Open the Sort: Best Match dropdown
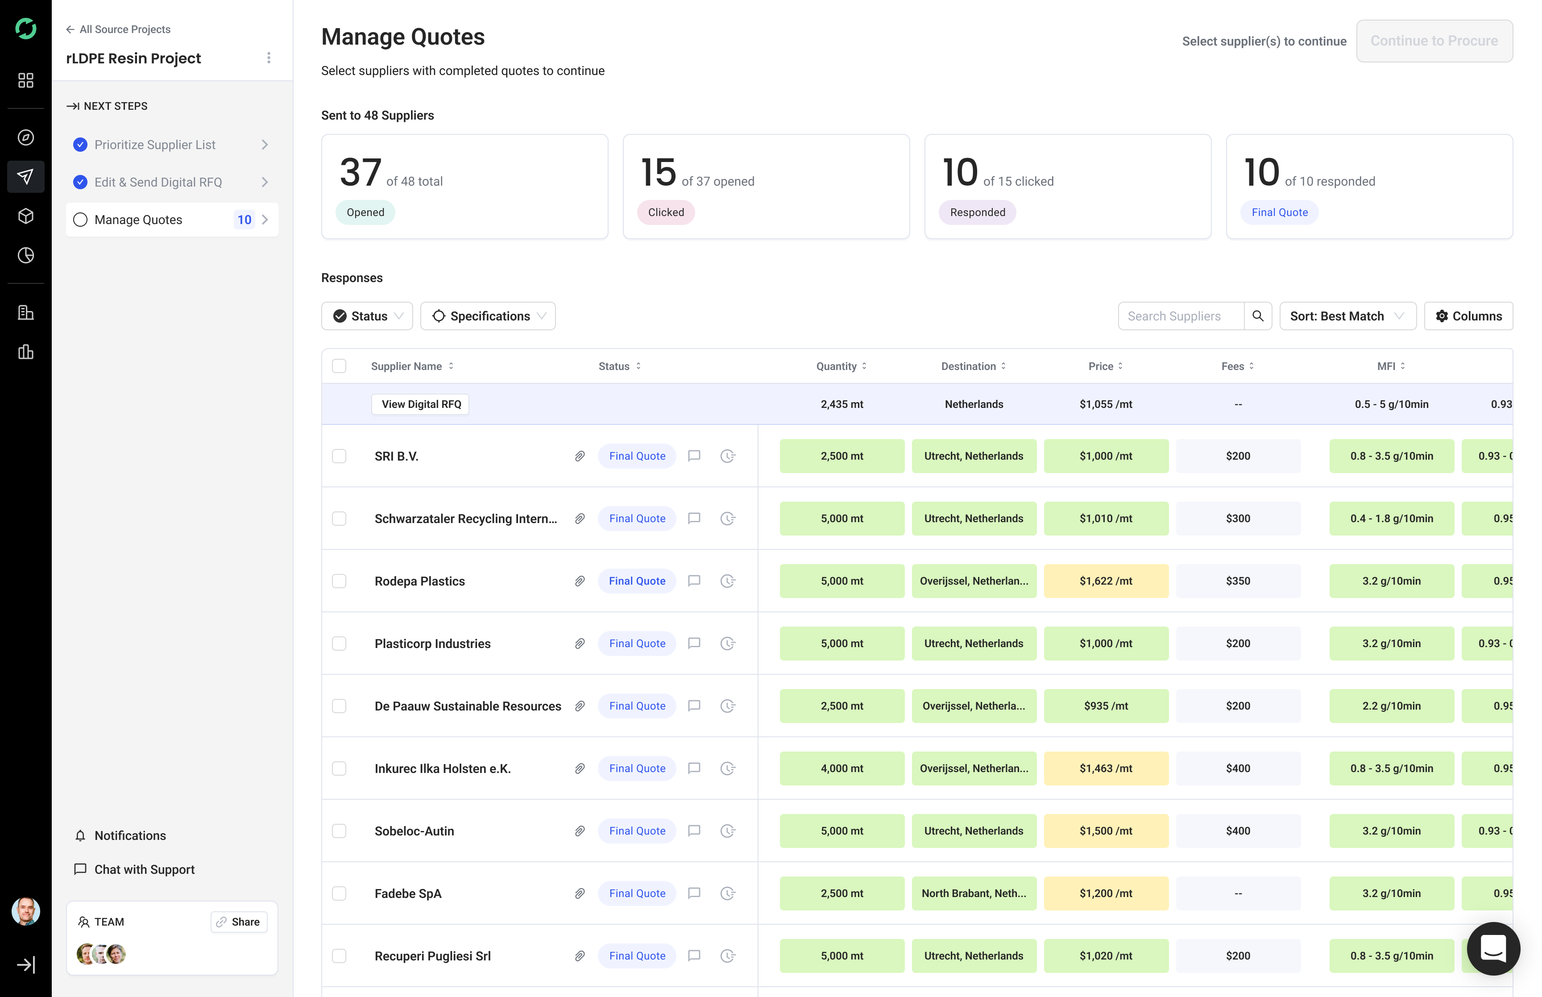This screenshot has width=1542, height=997. pos(1348,316)
